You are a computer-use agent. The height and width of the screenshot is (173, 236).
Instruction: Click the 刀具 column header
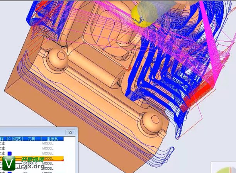click(x=32, y=139)
